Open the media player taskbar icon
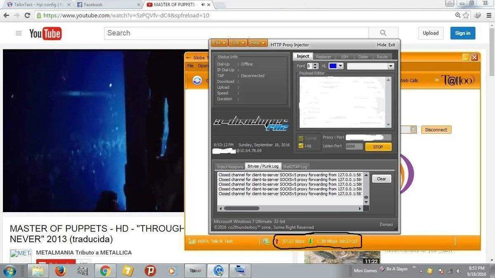Image resolution: width=495 pixels, height=278 pixels. point(172,271)
